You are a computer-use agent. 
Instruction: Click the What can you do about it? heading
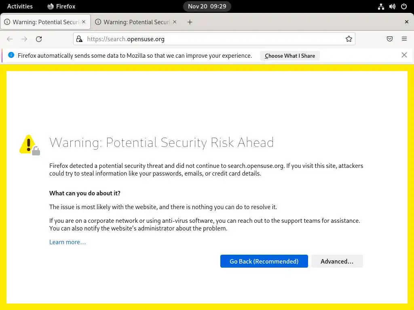tap(85, 193)
